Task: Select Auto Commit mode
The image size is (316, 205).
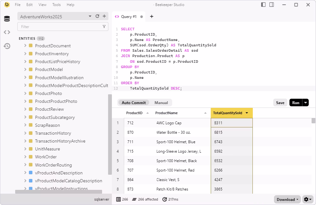Action: tap(134, 102)
